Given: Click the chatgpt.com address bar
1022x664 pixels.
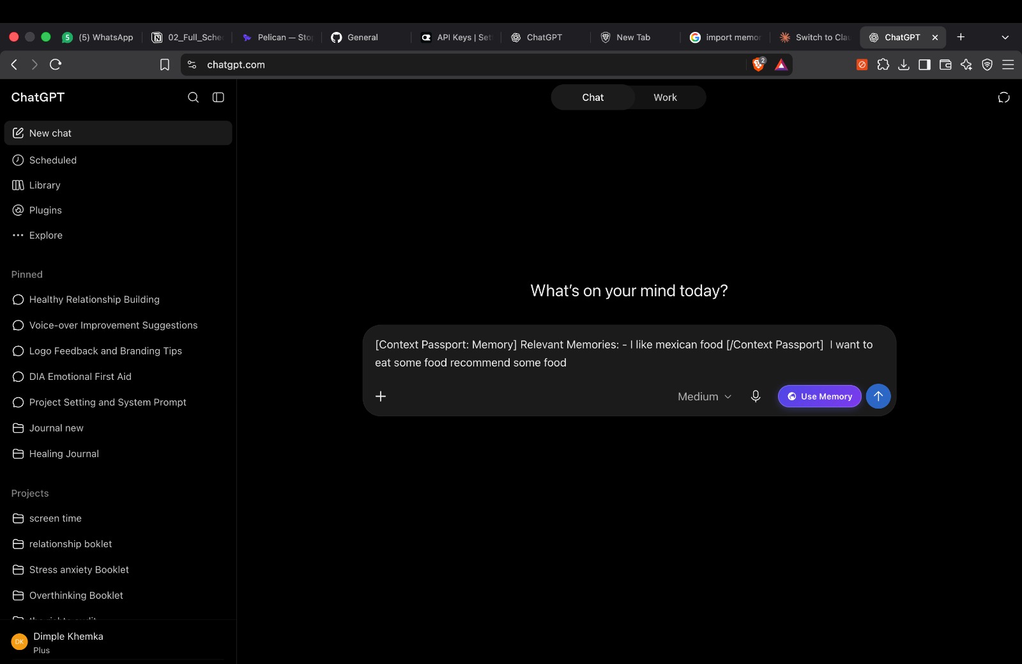Looking at the screenshot, I should pos(473,64).
